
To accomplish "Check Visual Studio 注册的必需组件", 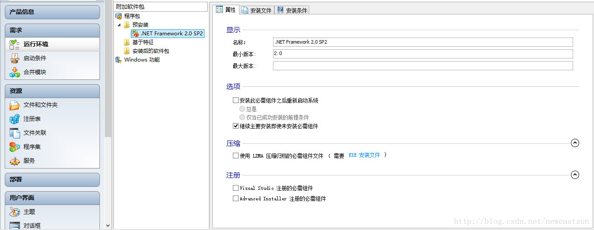I will pyautogui.click(x=236, y=188).
